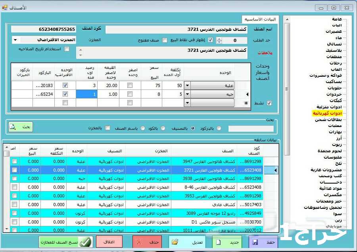Click the اسم الصنف item name field
The height and width of the screenshot is (252, 357).
[x=177, y=29]
